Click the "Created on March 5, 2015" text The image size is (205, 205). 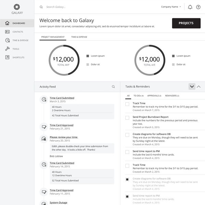pyautogui.click(x=146, y=127)
